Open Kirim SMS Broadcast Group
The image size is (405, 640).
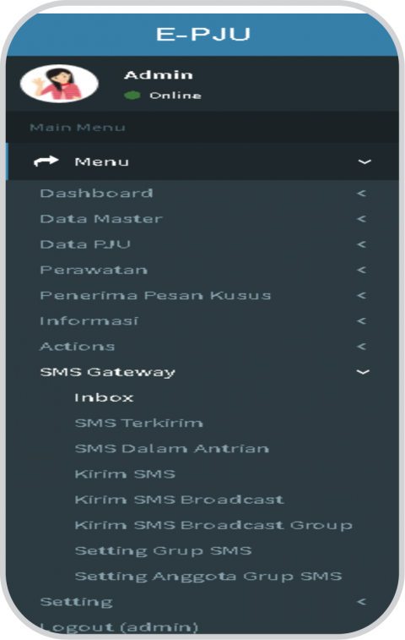(x=213, y=525)
